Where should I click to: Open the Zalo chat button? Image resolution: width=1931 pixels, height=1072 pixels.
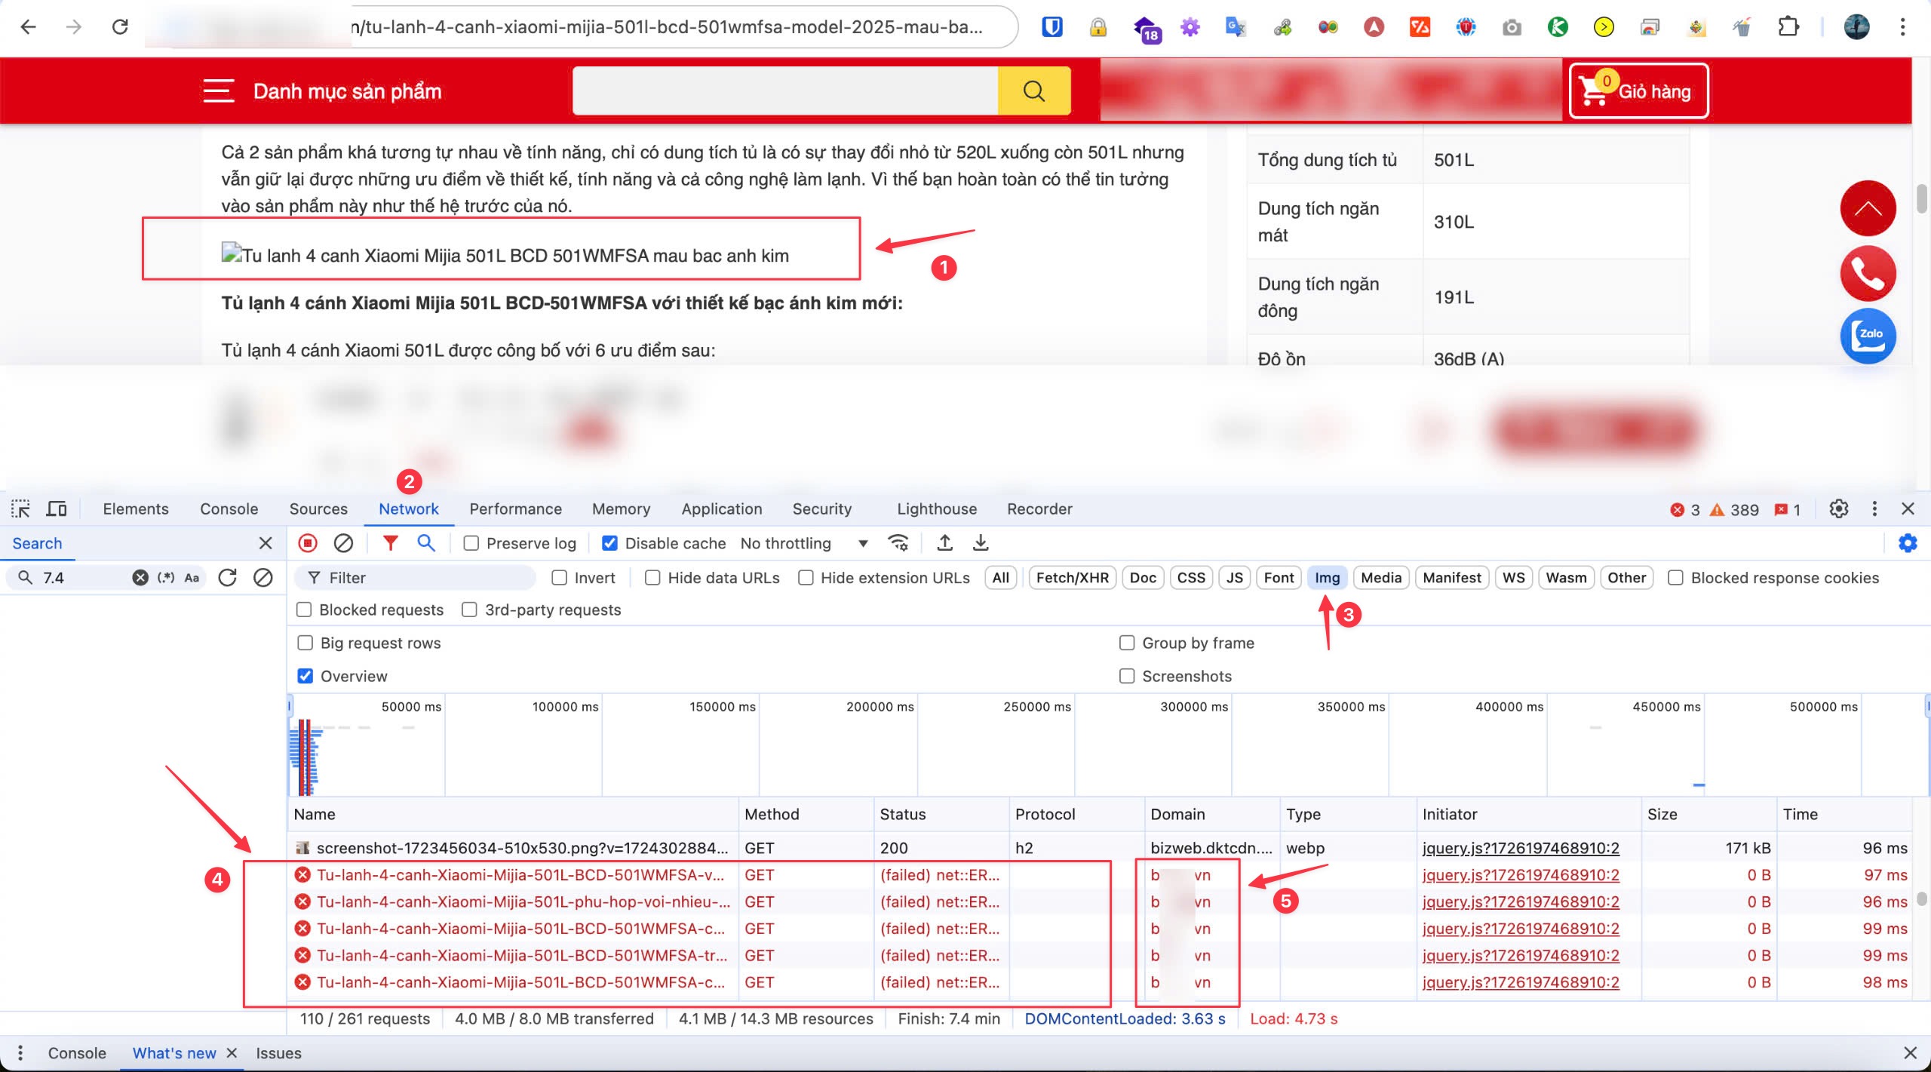tap(1868, 336)
